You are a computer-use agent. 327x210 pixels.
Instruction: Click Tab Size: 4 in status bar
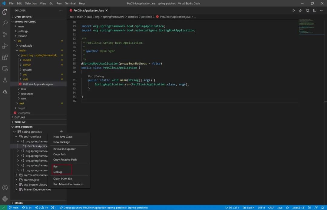[x=248, y=208]
